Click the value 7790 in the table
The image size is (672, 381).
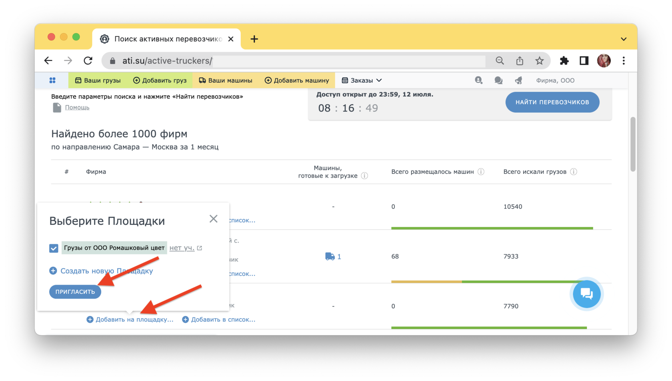tap(511, 306)
